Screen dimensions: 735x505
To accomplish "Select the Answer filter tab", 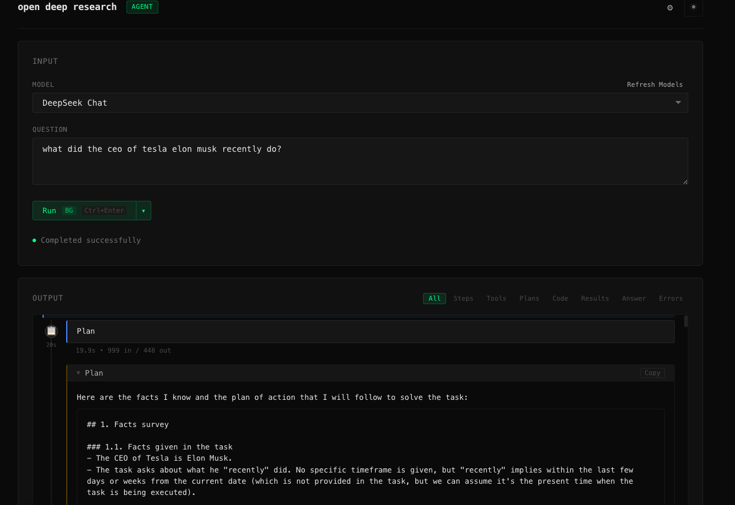I will coord(634,298).
